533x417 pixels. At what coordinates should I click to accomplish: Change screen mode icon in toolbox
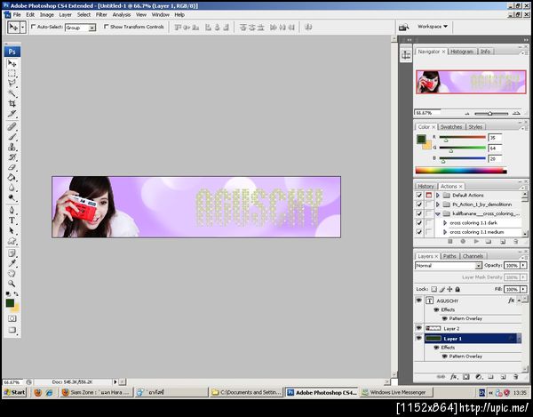(12, 330)
